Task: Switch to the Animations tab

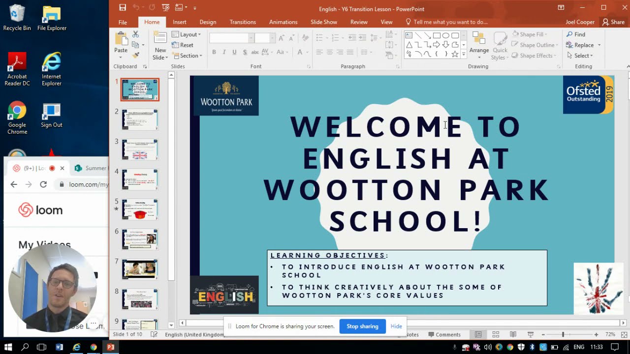Action: click(283, 22)
